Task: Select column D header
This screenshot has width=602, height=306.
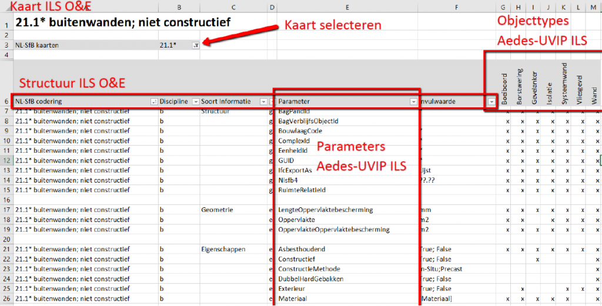Action: [x=272, y=8]
